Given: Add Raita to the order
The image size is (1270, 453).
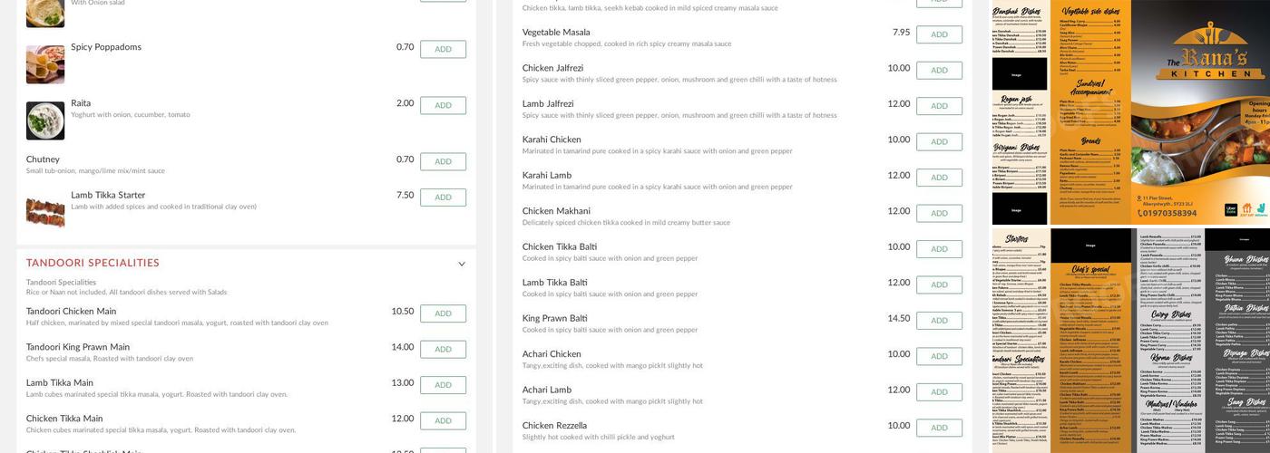Looking at the screenshot, I should [x=443, y=106].
